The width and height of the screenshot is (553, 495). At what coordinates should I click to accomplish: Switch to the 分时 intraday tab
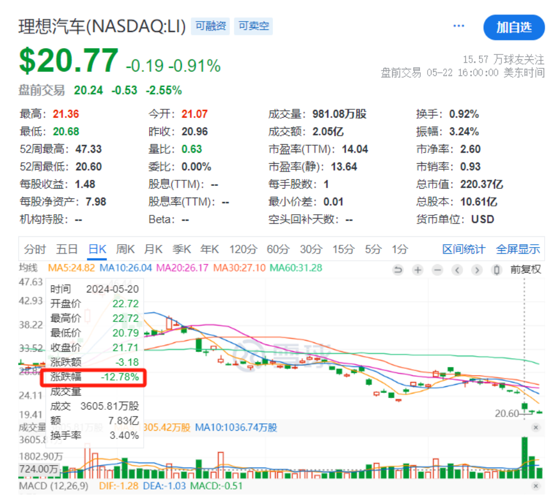tap(35, 249)
